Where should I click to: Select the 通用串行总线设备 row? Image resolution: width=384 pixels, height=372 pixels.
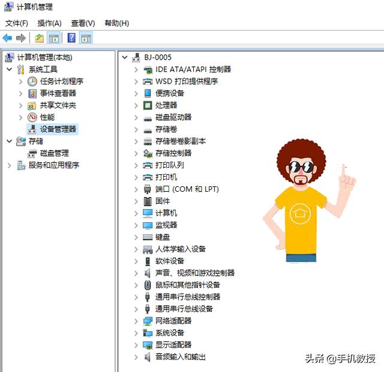pyautogui.click(x=184, y=309)
